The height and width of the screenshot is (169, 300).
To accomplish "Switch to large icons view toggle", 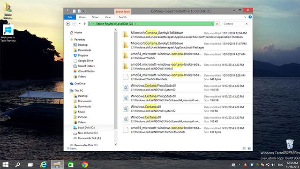I will click(249, 148).
